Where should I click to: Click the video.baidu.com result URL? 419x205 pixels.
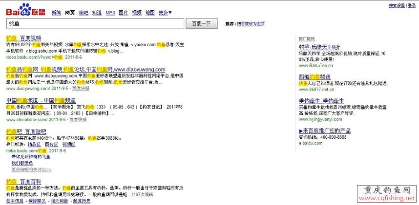click(34, 57)
